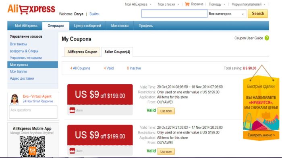Open the shopping cart icon Корзина
This screenshot has width=282, height=158.
(187, 4)
